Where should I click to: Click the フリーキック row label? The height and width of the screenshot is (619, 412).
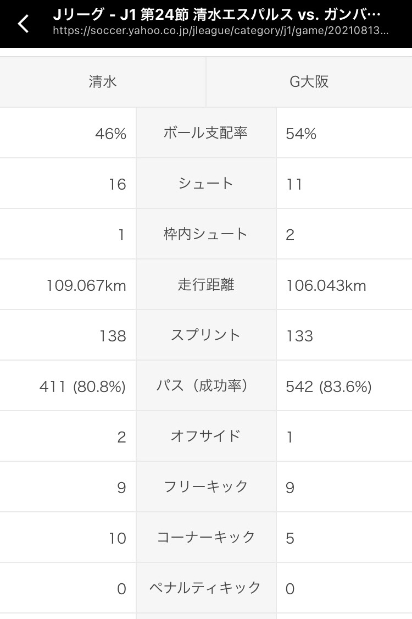pyautogui.click(x=206, y=487)
